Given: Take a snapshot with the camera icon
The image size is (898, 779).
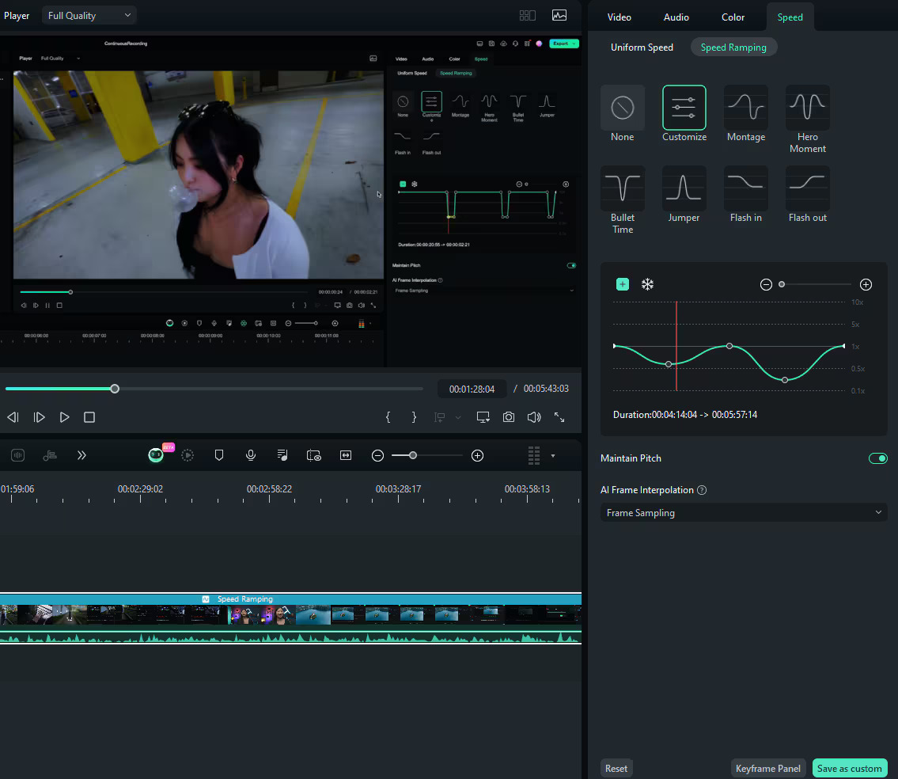Looking at the screenshot, I should [x=509, y=416].
